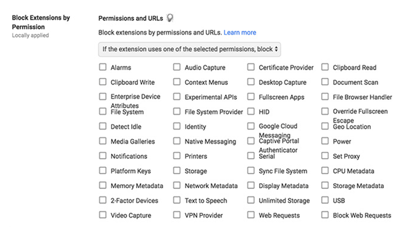Click the lightbulb hint icon beside Permissions and URLs
Screen dimensions: 406x233
coord(170,18)
